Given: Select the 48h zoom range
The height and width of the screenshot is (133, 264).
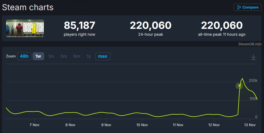Looking at the screenshot, I should [24, 56].
